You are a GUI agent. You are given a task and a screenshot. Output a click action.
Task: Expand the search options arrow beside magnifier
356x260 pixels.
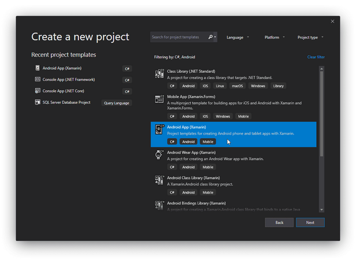[215, 37]
